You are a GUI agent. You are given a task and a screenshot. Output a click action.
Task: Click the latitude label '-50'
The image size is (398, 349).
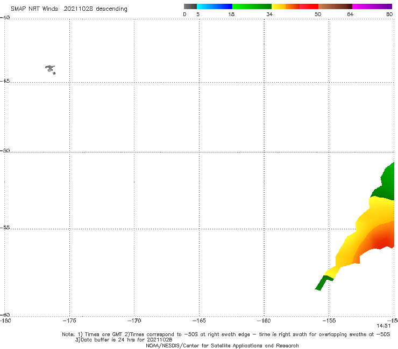[x=5, y=150]
